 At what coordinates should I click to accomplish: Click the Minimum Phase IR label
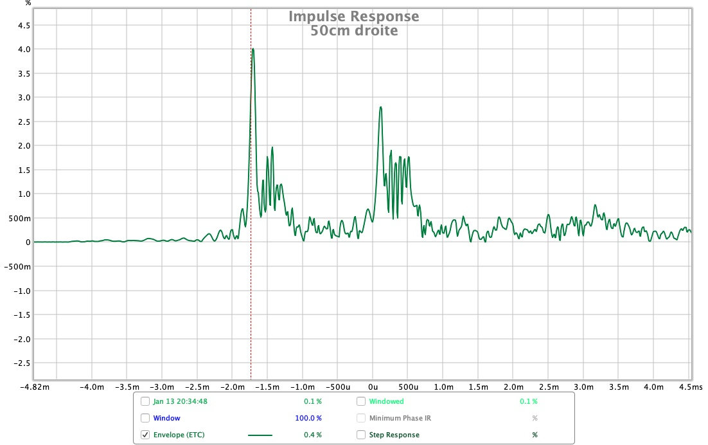[400, 418]
